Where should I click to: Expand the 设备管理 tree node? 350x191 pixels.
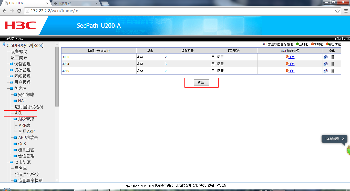(x=11, y=64)
